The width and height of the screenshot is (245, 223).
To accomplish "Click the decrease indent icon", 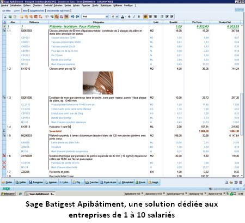I will [x=167, y=17].
